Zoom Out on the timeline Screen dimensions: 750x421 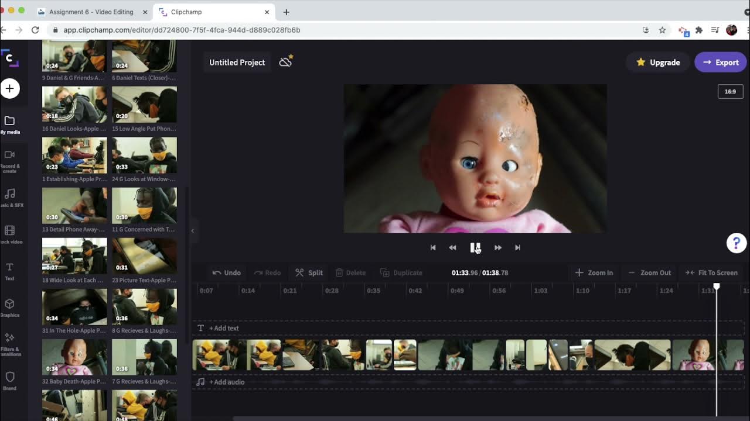[x=649, y=272]
